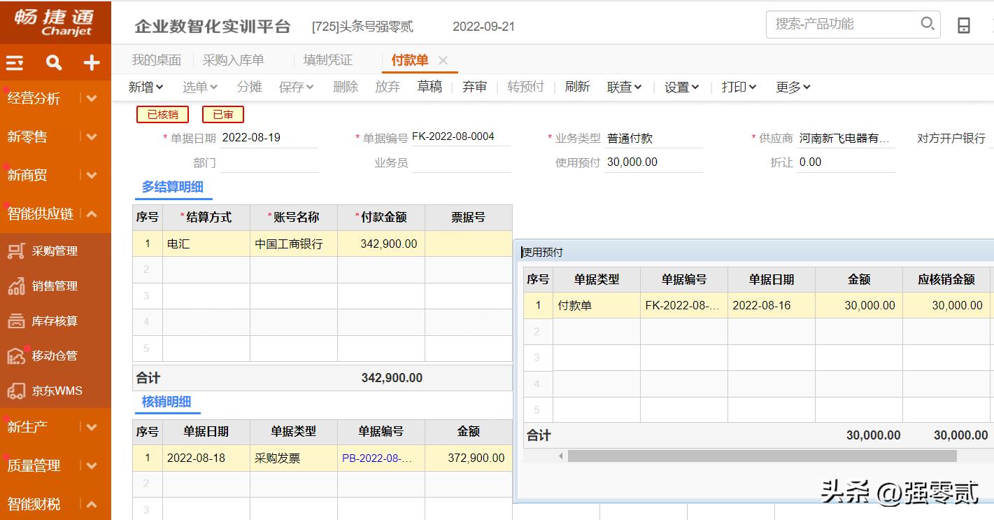Open 销售管理 sales management module
The height and width of the screenshot is (520, 994).
pos(54,286)
